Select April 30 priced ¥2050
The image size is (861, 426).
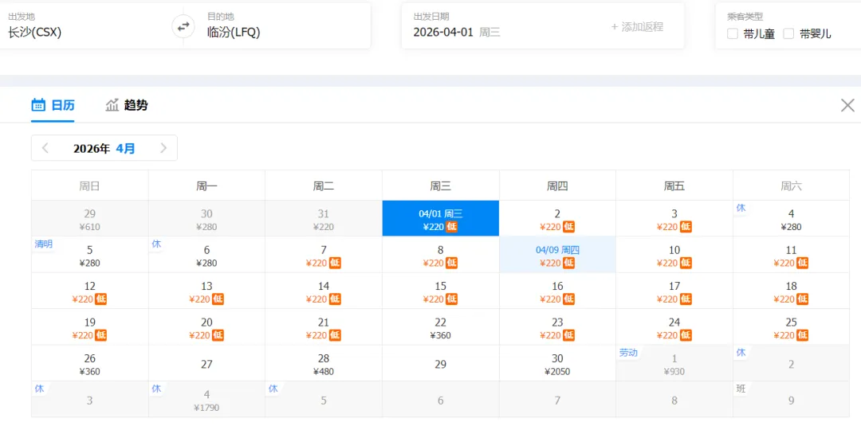coord(557,364)
